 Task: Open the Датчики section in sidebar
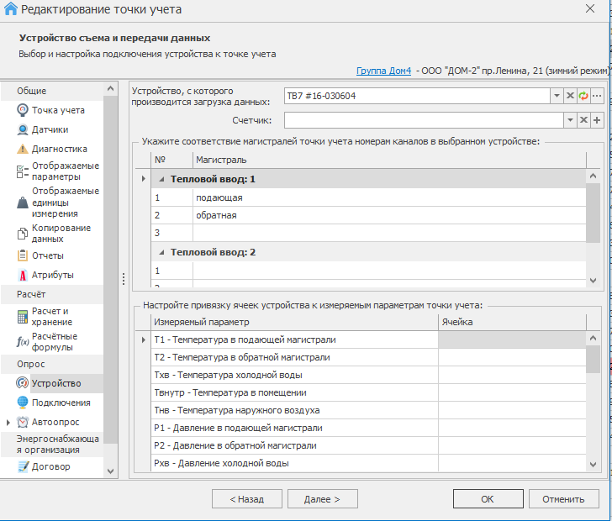pos(50,129)
